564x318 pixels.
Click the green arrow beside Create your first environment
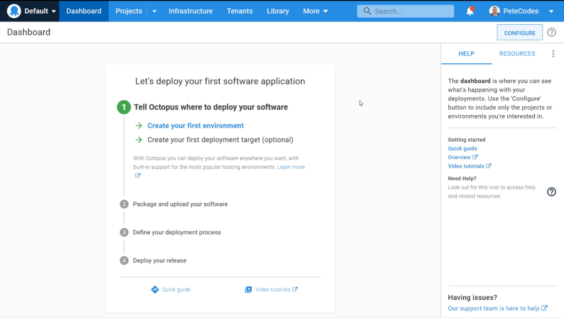(138, 126)
